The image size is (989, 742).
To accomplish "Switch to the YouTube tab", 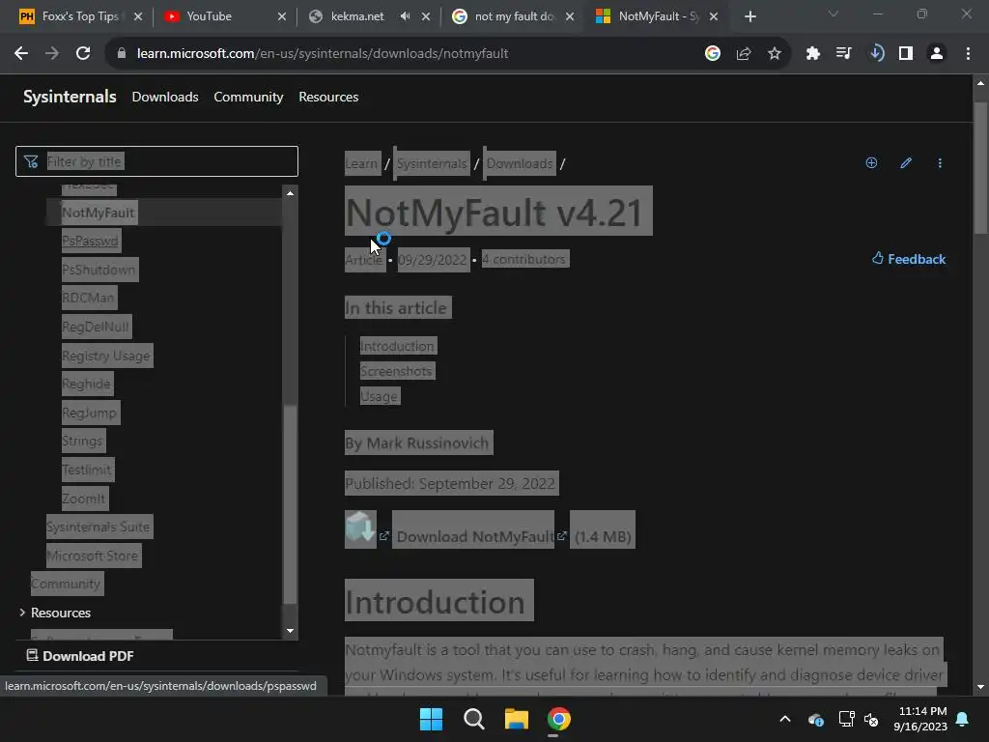I will click(224, 16).
